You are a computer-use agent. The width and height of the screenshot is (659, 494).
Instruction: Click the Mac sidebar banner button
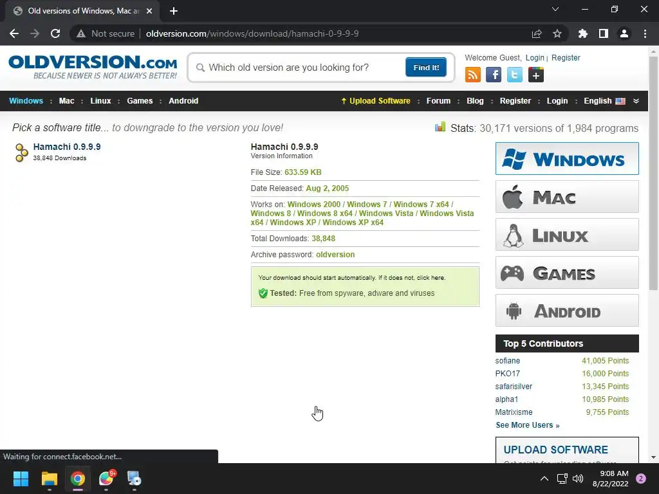567,197
